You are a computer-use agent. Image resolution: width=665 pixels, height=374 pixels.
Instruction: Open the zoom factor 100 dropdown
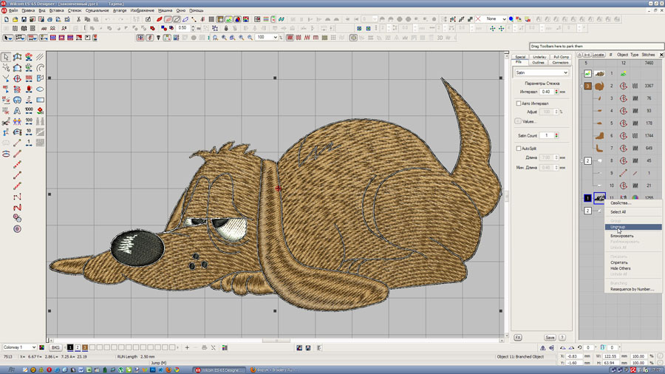coord(276,37)
